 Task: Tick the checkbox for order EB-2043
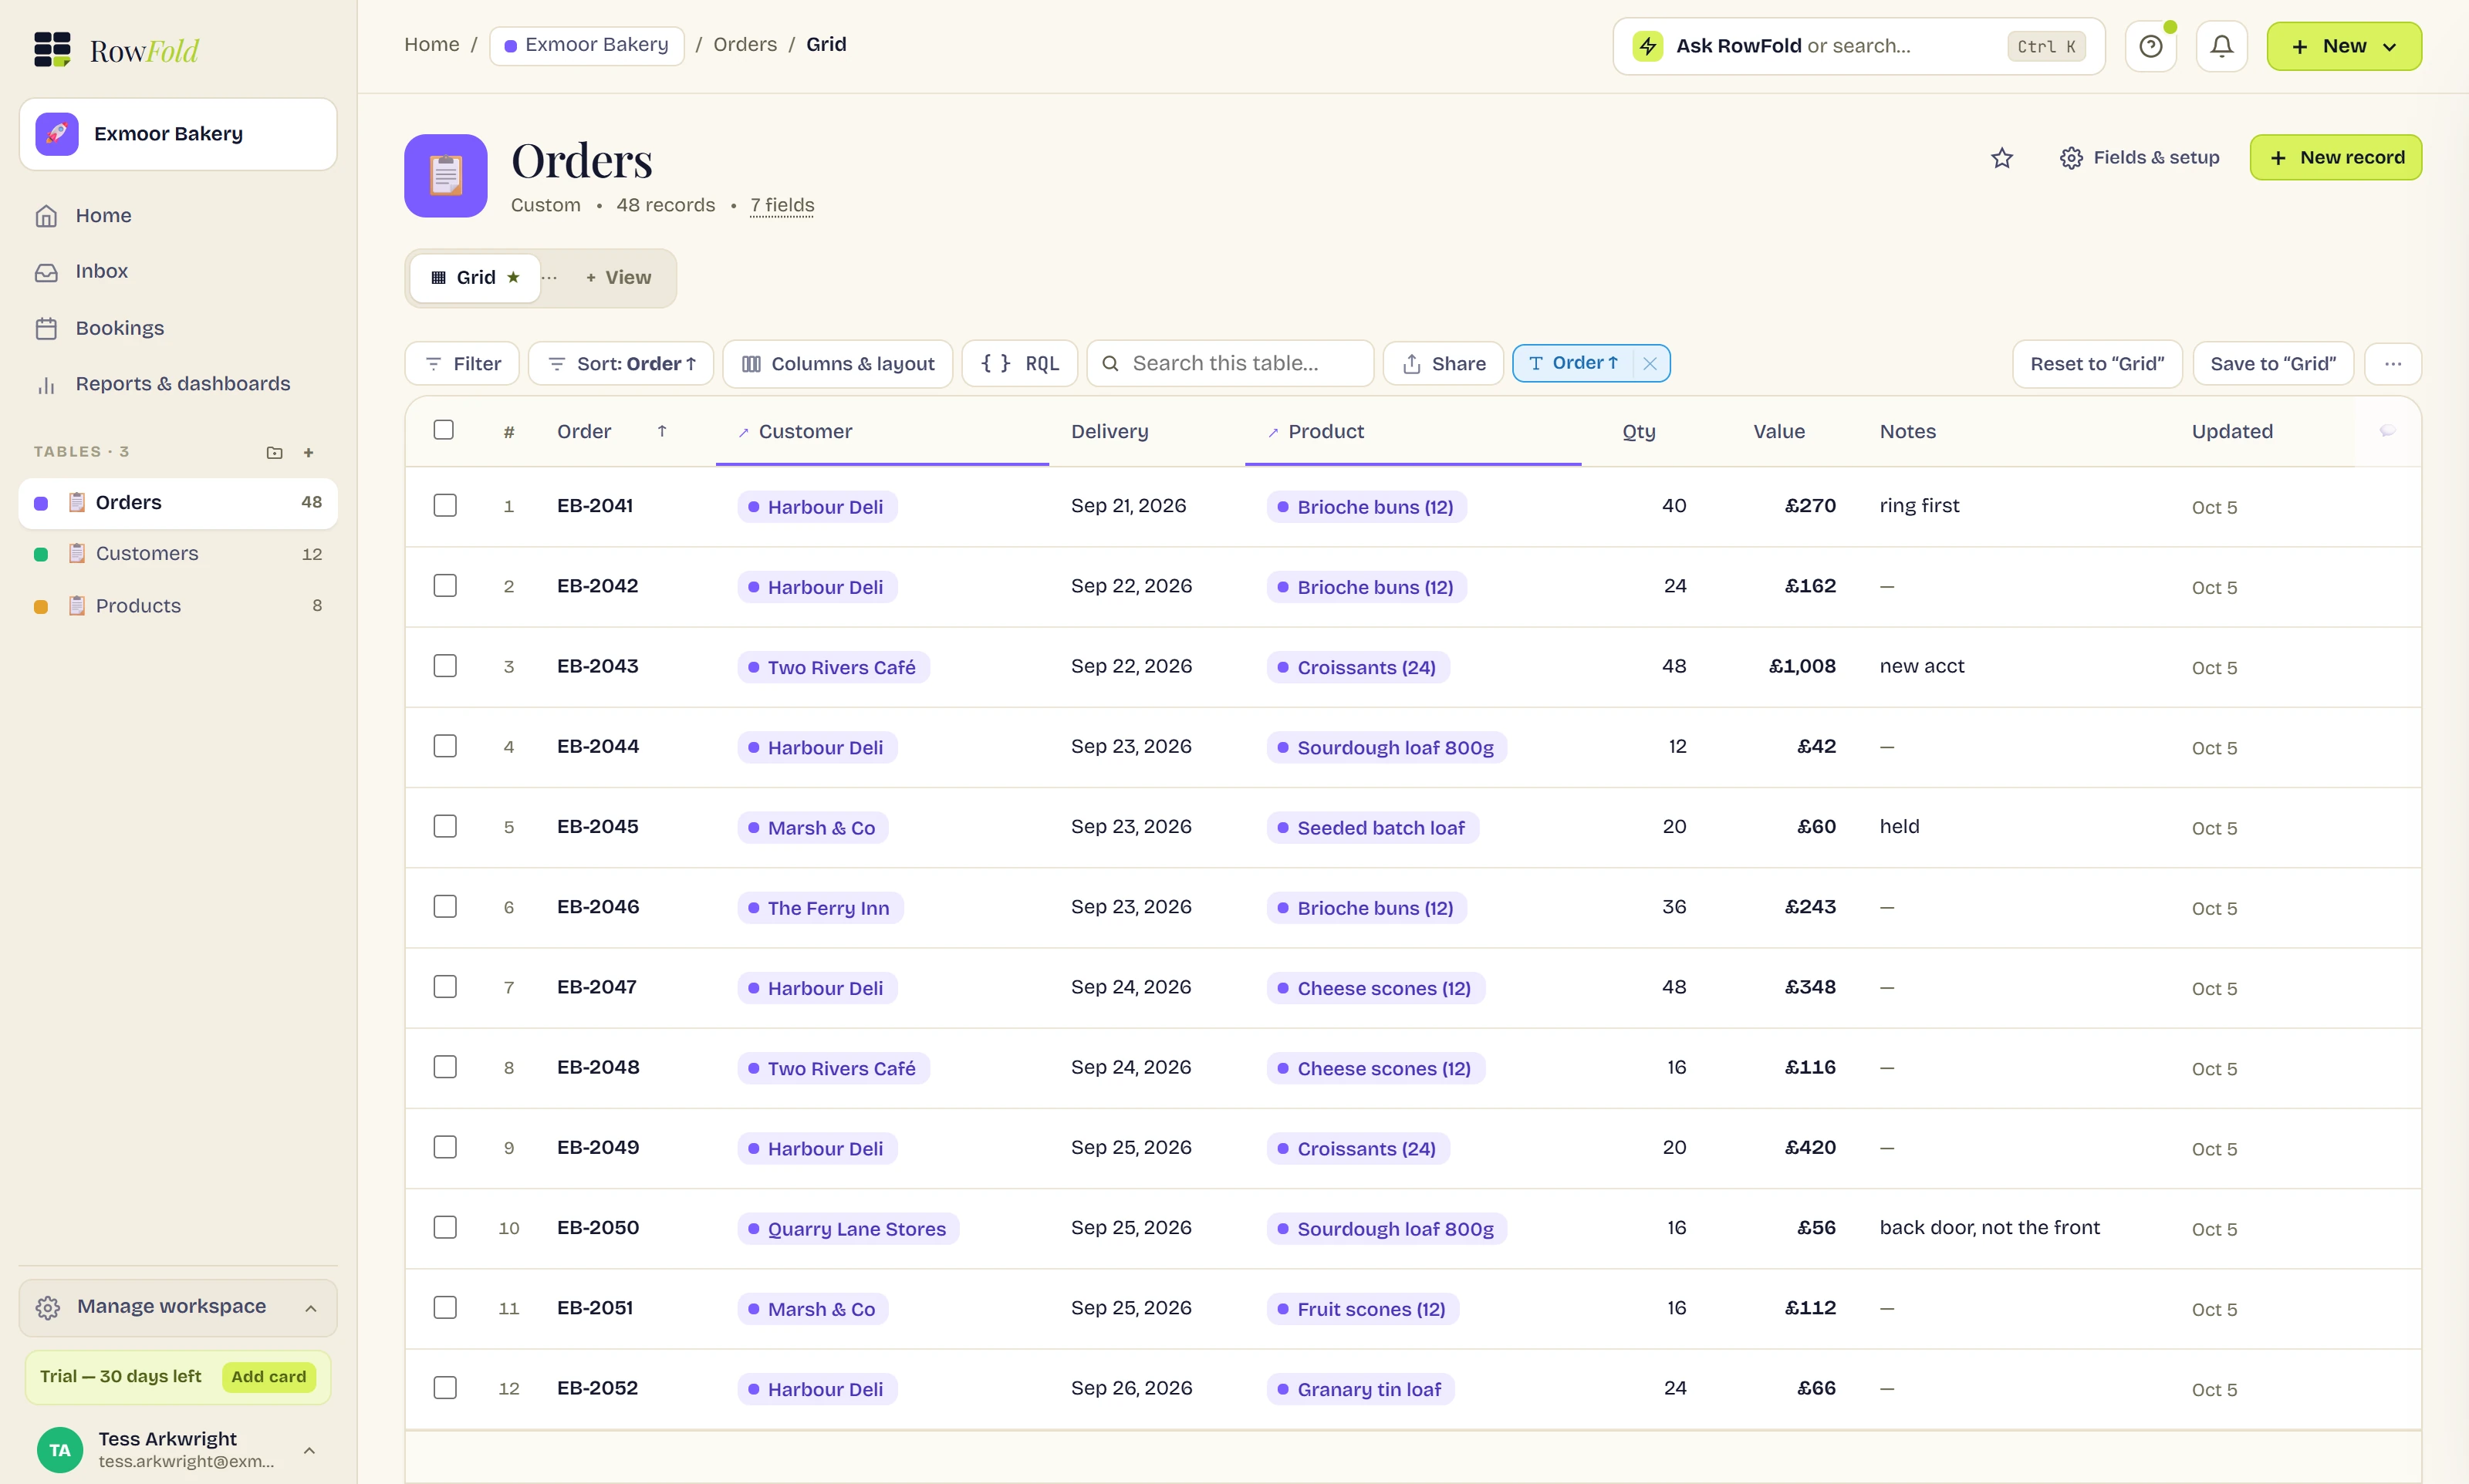(445, 666)
